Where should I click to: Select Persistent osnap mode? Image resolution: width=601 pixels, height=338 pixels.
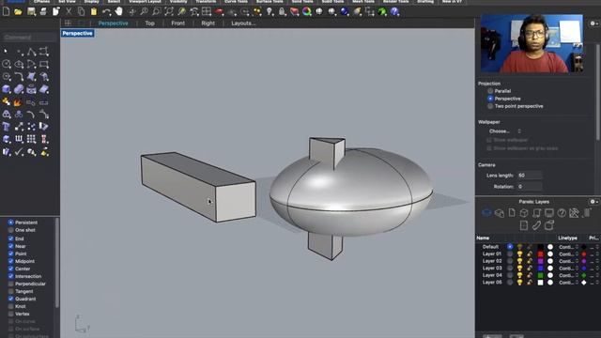(x=10, y=223)
